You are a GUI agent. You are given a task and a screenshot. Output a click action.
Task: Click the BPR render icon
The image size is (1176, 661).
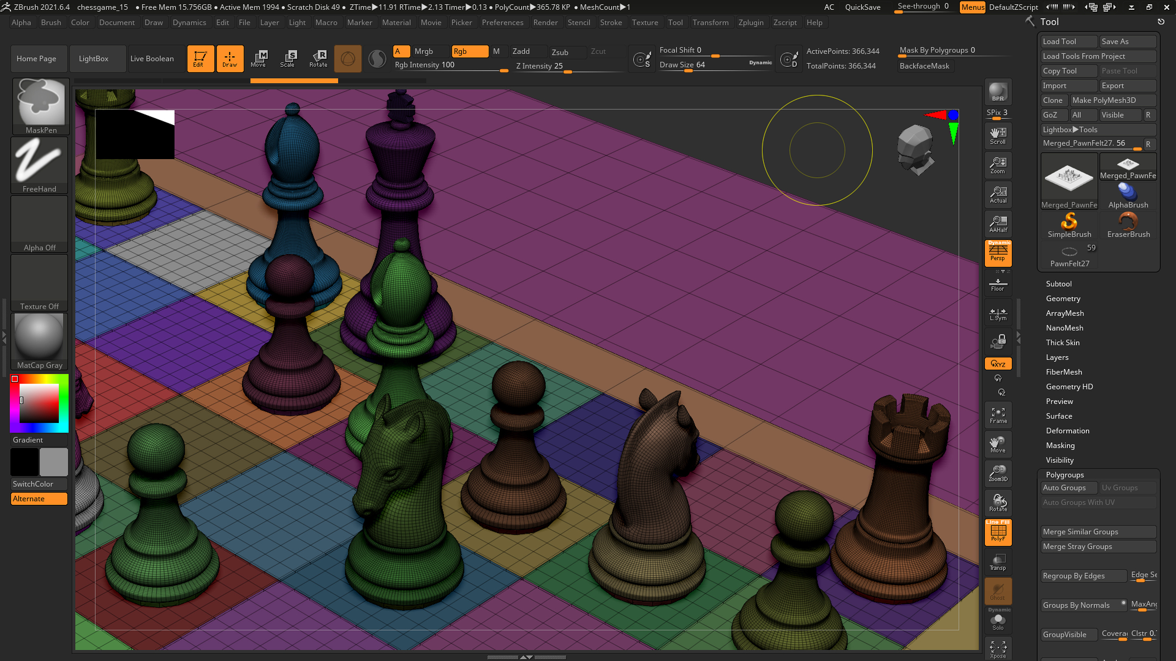(998, 92)
